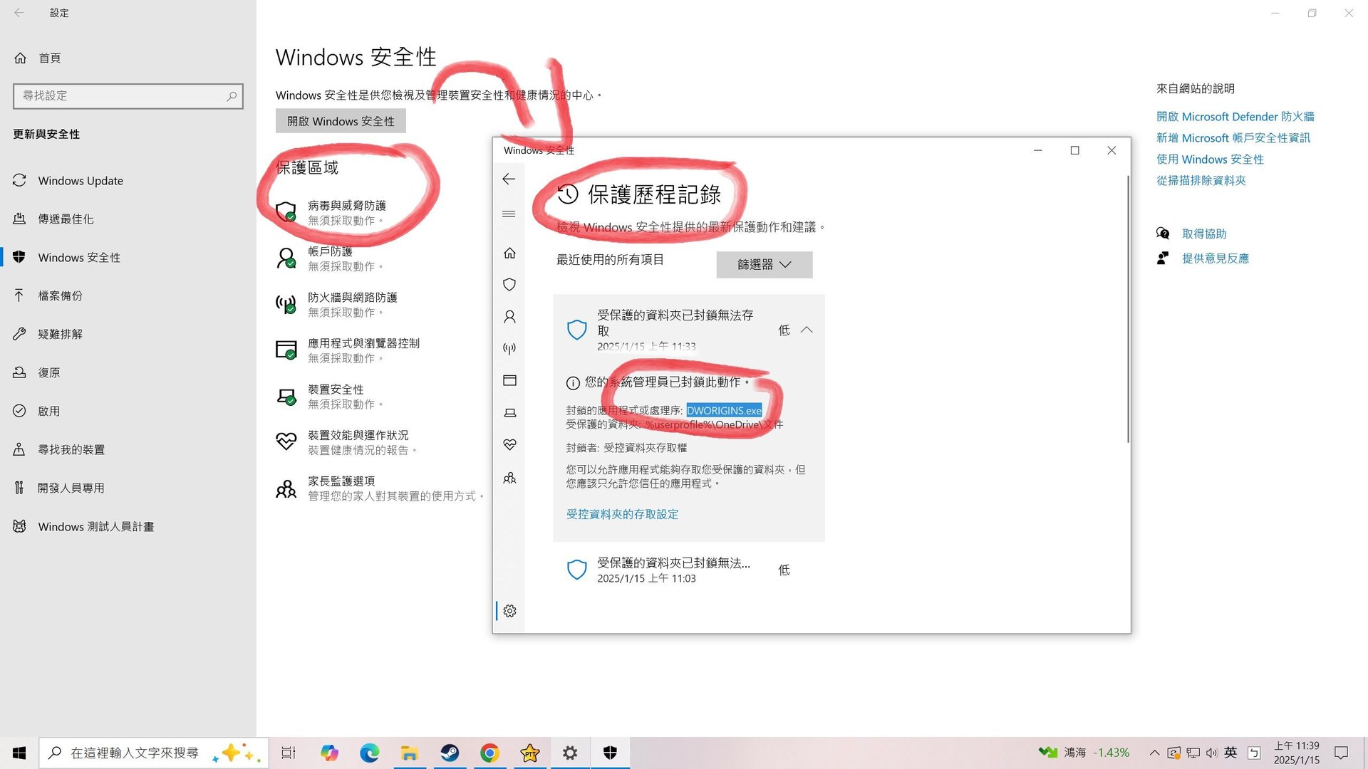Show hidden tray icons chevron

pos(1154,753)
